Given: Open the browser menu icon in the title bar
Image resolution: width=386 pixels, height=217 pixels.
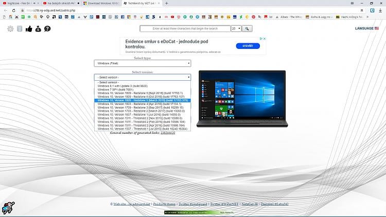Looking at the screenshot, I should click(x=352, y=3).
